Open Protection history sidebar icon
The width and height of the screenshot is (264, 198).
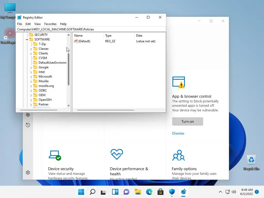click(x=28, y=125)
